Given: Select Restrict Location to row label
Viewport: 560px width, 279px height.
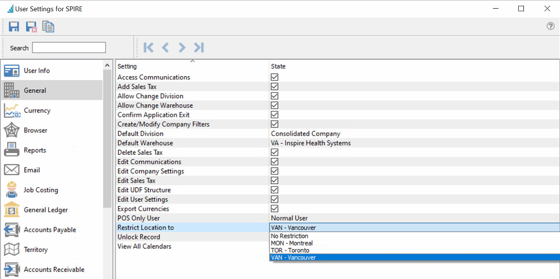Looking at the screenshot, I should coord(146,227).
